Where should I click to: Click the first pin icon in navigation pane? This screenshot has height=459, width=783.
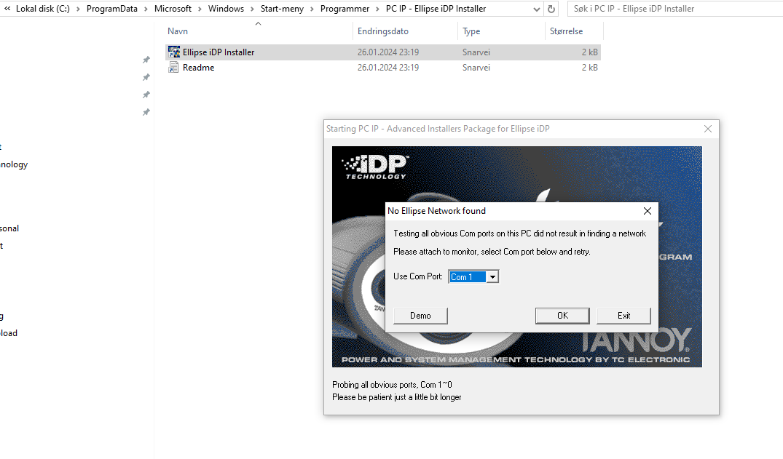point(146,60)
